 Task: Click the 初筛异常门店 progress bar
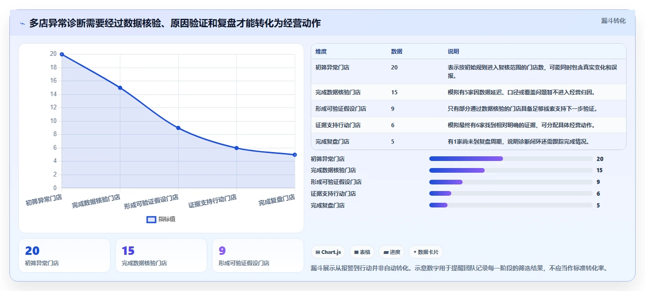(x=511, y=159)
